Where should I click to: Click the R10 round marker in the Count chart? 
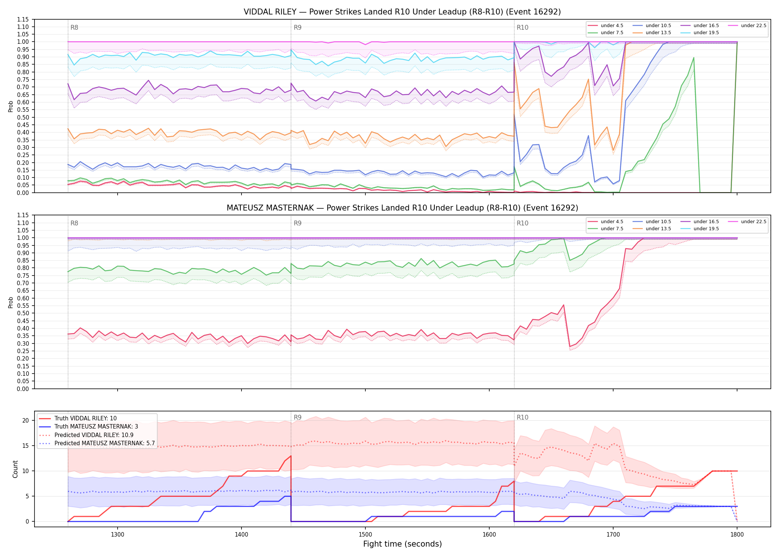(522, 418)
